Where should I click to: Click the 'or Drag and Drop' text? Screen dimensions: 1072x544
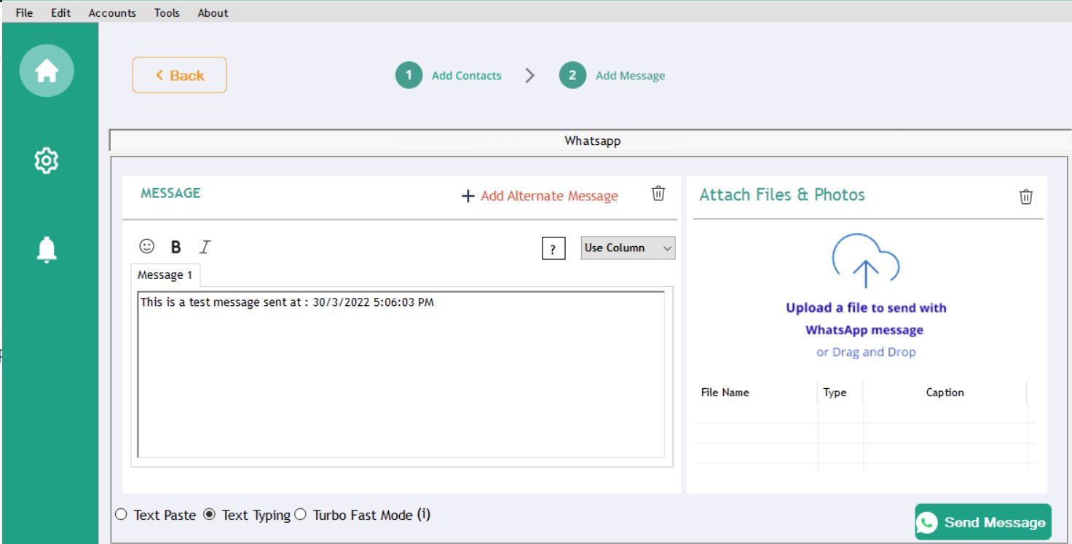(866, 352)
